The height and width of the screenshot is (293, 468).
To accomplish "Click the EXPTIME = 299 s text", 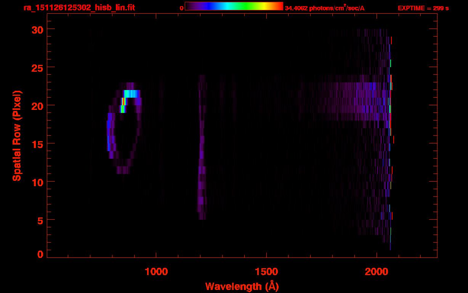I will (x=423, y=8).
